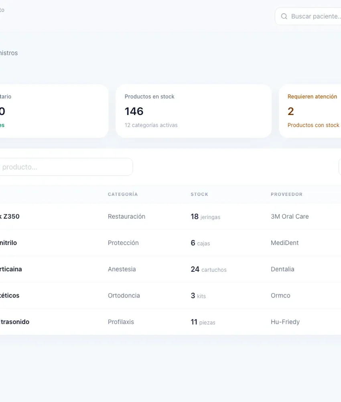Image resolution: width=341 pixels, height=402 pixels.
Task: Click the Dentalia supplier cell
Action: 282,269
